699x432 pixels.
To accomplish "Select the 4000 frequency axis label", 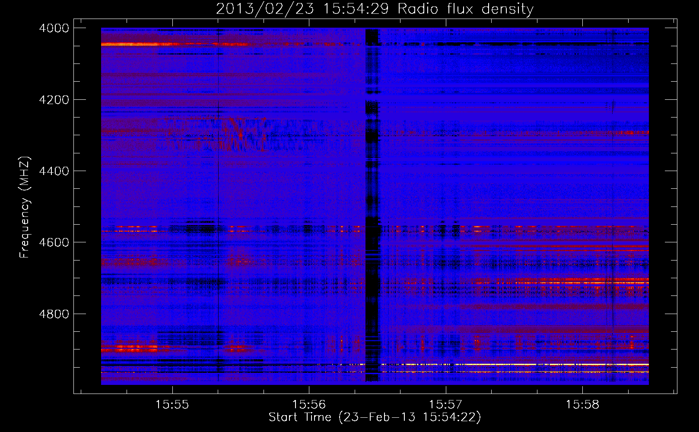I will (x=54, y=28).
